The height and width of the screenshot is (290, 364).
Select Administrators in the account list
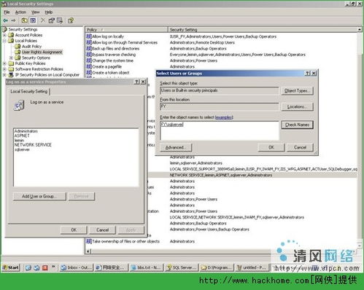[x=26, y=131]
